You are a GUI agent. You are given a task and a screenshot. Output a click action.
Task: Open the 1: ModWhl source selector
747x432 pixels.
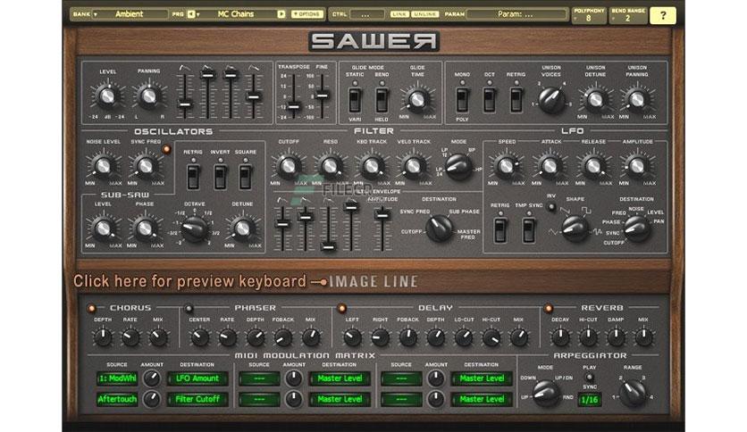point(117,378)
